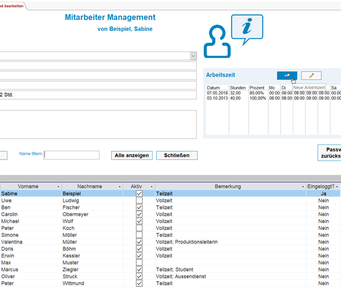This screenshot has height=287, width=341.
Task: Click the large empty notes text area
Action: coord(98,125)
